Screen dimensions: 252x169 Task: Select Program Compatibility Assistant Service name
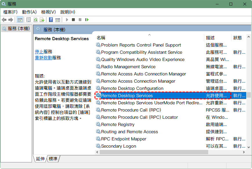pos(142,52)
